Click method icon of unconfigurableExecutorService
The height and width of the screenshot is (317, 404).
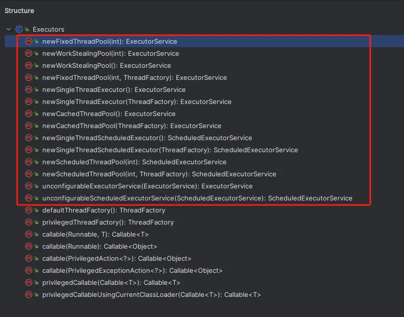pyautogui.click(x=29, y=186)
